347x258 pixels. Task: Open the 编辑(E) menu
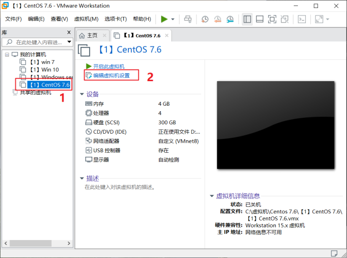coord(36,19)
